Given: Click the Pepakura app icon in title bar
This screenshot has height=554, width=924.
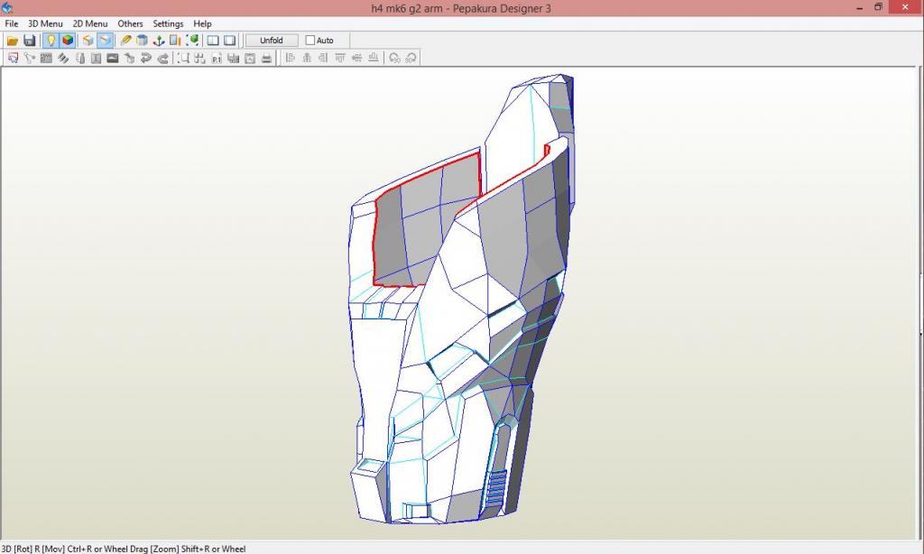Looking at the screenshot, I should click(7, 7).
